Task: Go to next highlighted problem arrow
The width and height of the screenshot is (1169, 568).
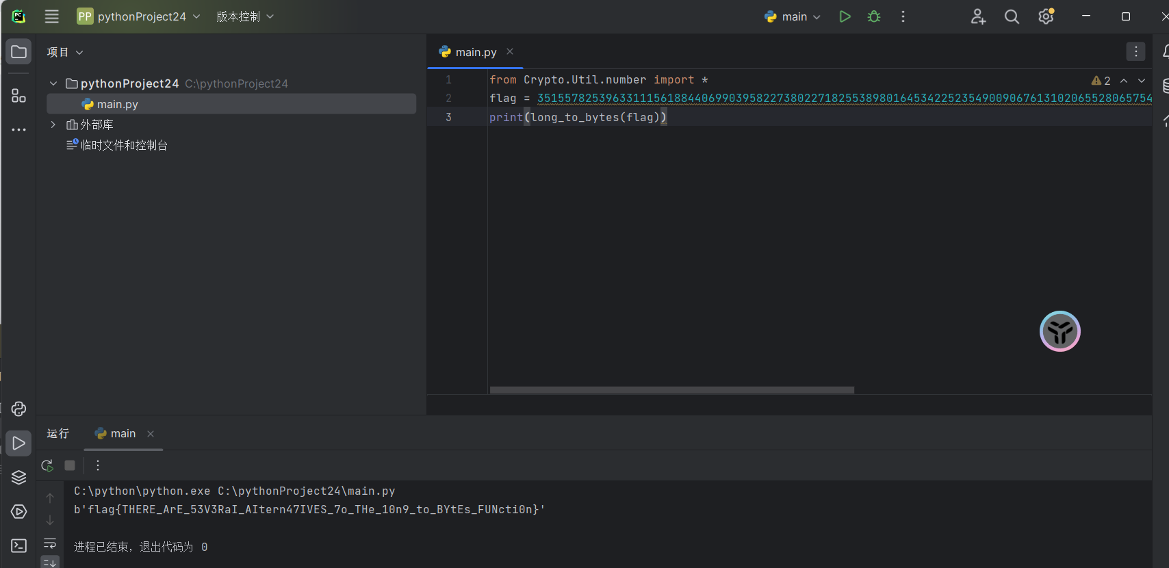Action: 1142,81
